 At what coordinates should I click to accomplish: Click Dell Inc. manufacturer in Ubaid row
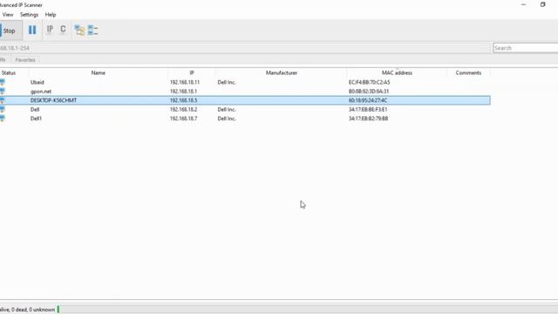tap(227, 82)
